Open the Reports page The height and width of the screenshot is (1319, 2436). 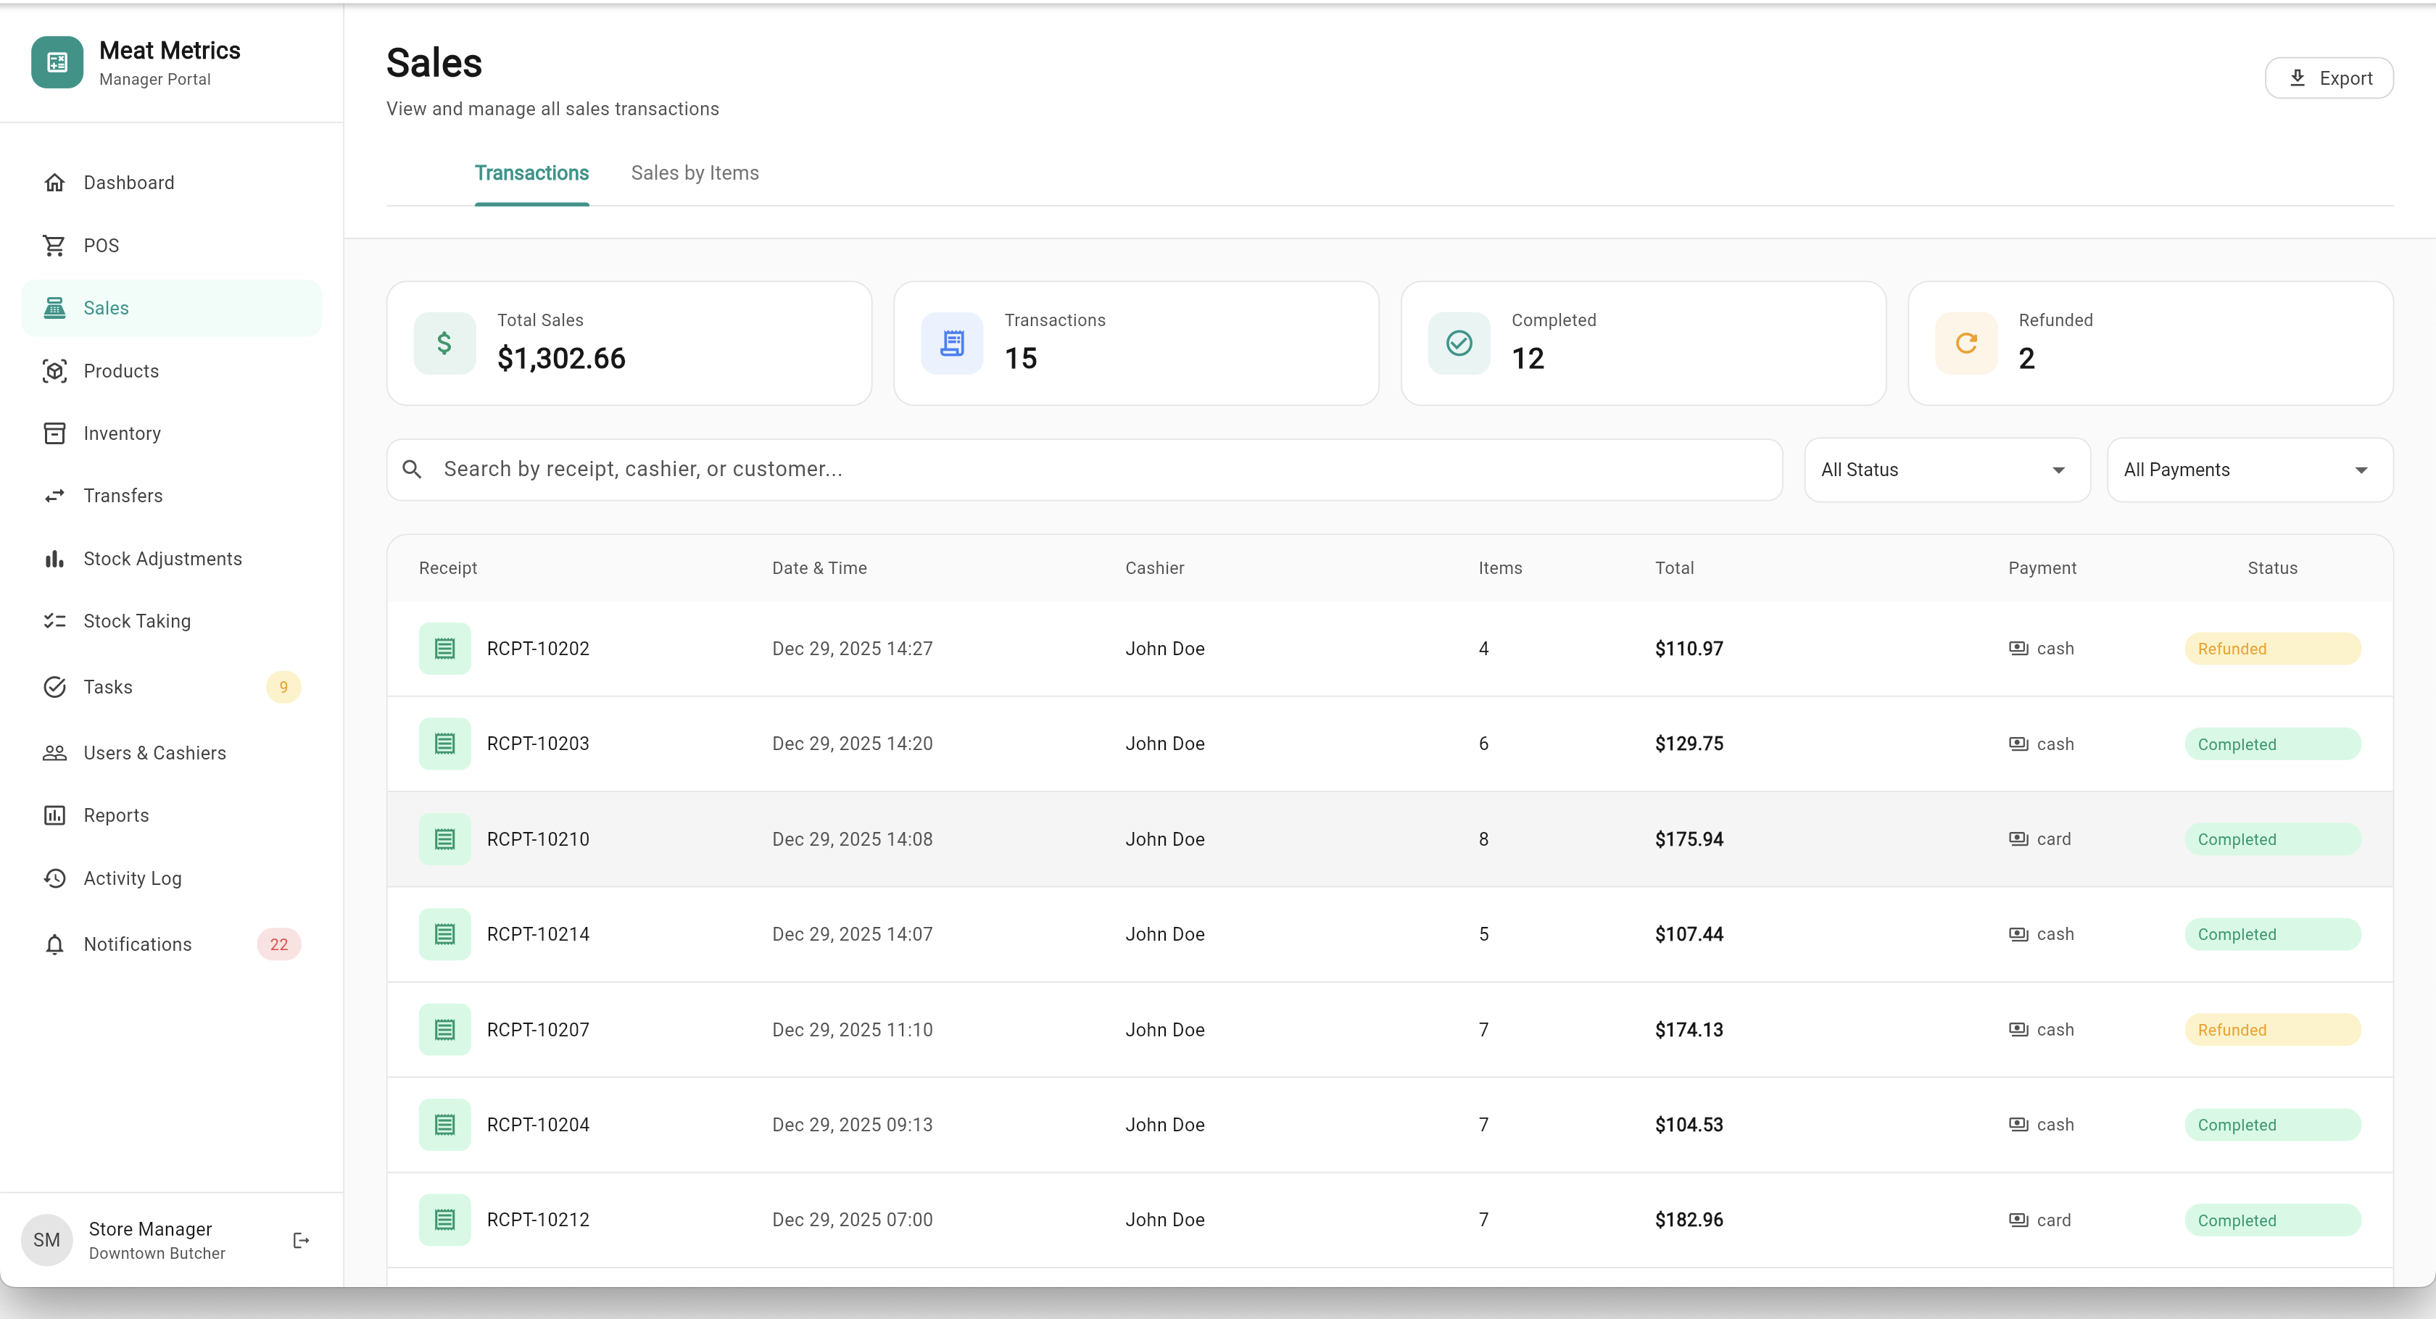click(115, 815)
